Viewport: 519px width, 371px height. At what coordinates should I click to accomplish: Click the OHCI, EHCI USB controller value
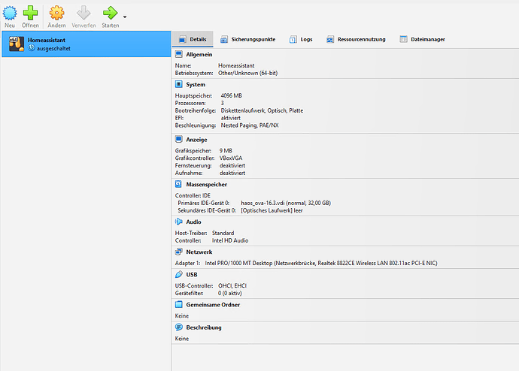(x=232, y=286)
